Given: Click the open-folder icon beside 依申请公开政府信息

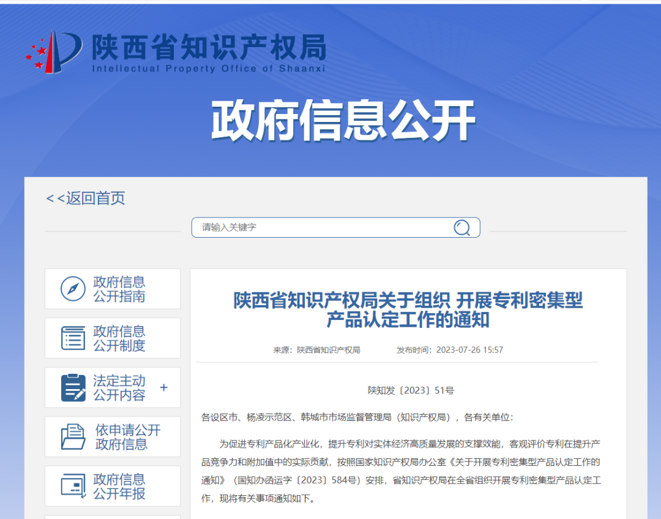Looking at the screenshot, I should [73, 436].
